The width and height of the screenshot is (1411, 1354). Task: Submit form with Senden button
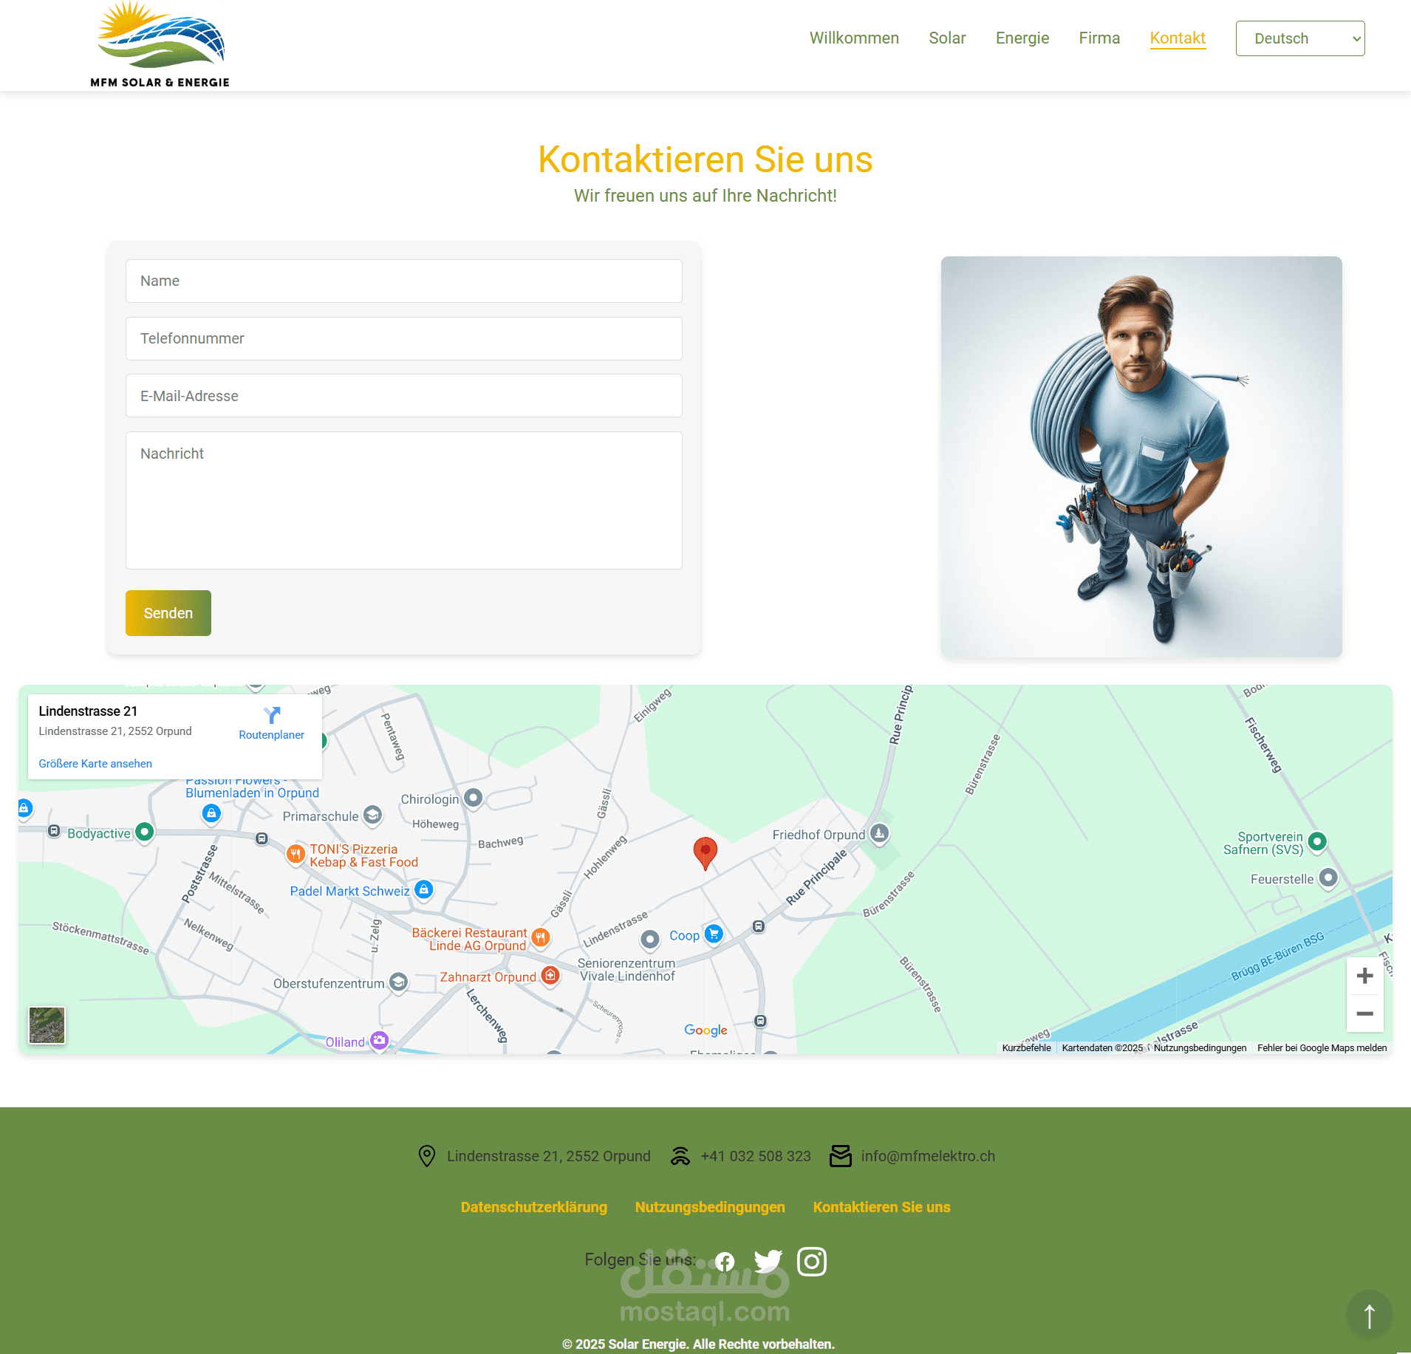coord(168,613)
